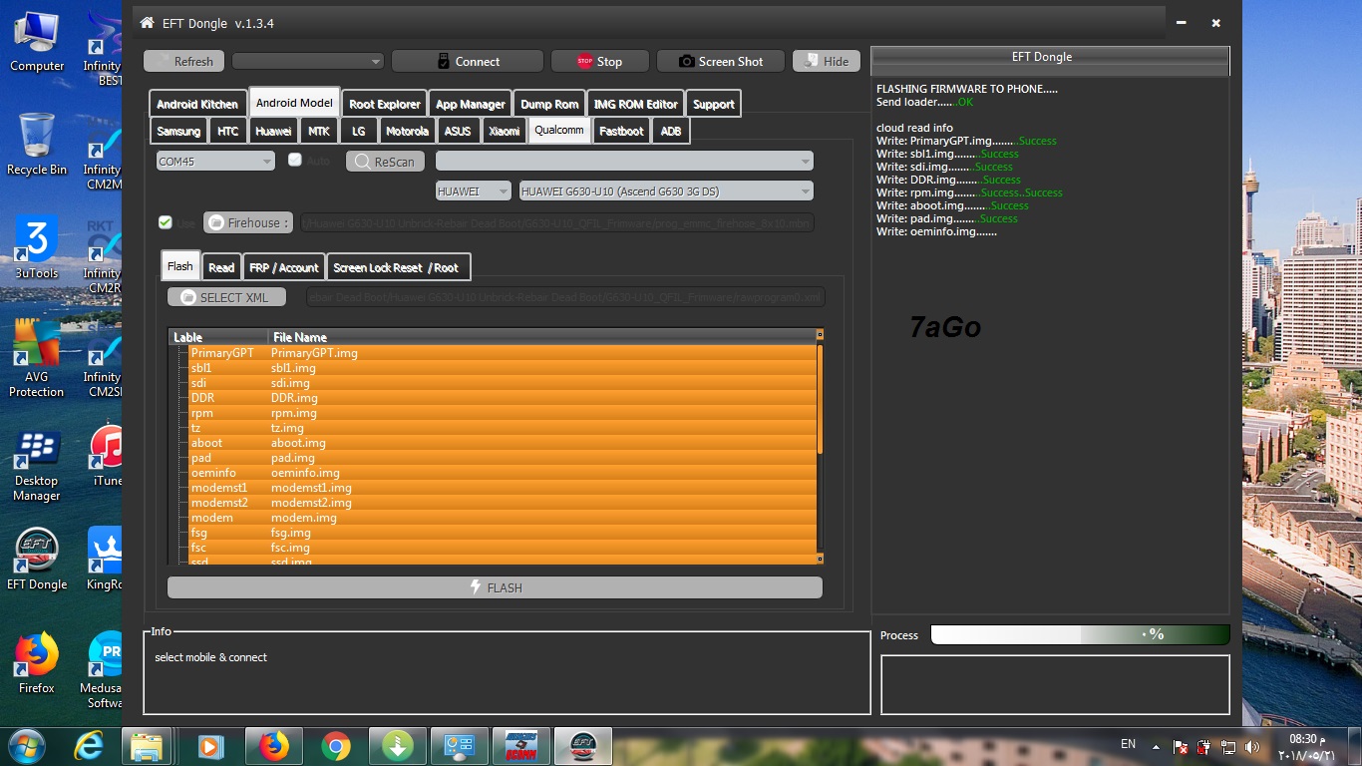
Task: Browse for a Firehouse loader file
Action: tap(248, 222)
